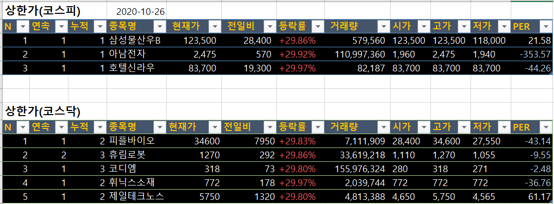Viewport: 554px width, 204px height.
Task: Select 코디엠 volume 155,976,324
Action: click(357, 169)
